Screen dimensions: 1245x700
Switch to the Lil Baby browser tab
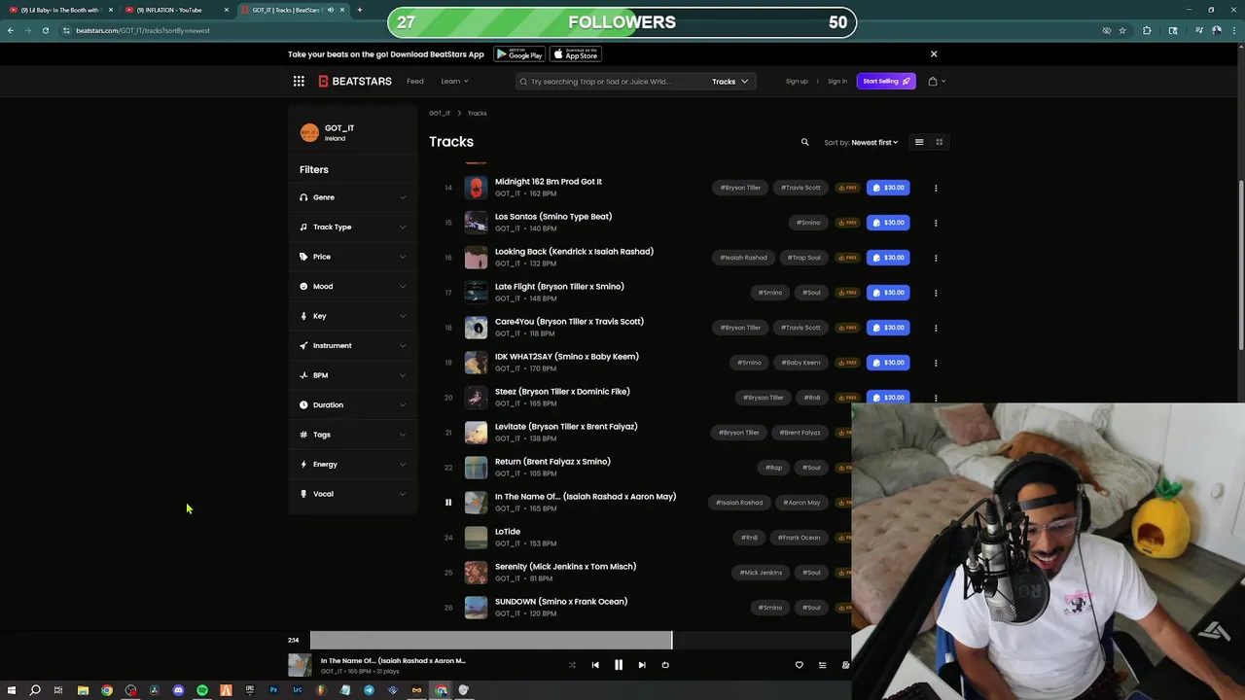coord(60,10)
